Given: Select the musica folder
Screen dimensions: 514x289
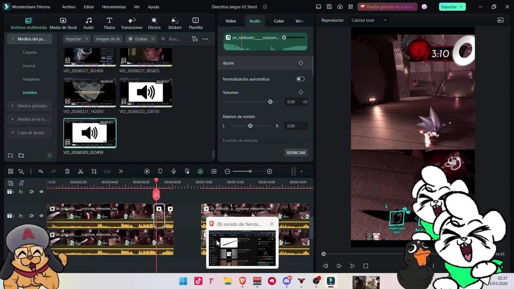Looking at the screenshot, I should 29,66.
